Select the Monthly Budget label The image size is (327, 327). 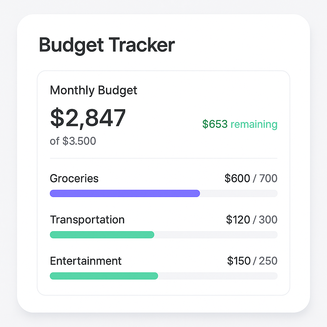[x=94, y=90]
